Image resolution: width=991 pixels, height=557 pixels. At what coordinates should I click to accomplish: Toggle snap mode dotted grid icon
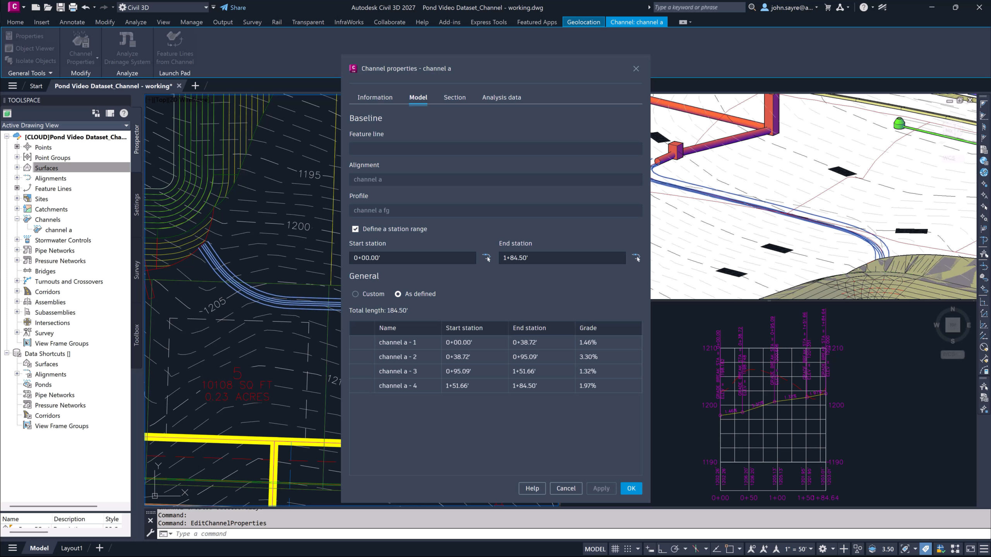coord(628,549)
